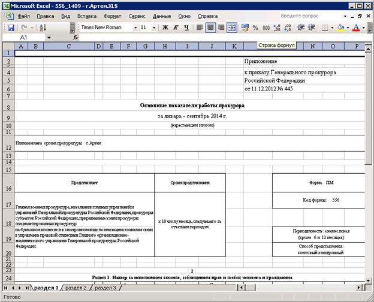Image resolution: width=374 pixels, height=302 pixels.
Task: Click Merge and Center icon
Action: point(233,28)
